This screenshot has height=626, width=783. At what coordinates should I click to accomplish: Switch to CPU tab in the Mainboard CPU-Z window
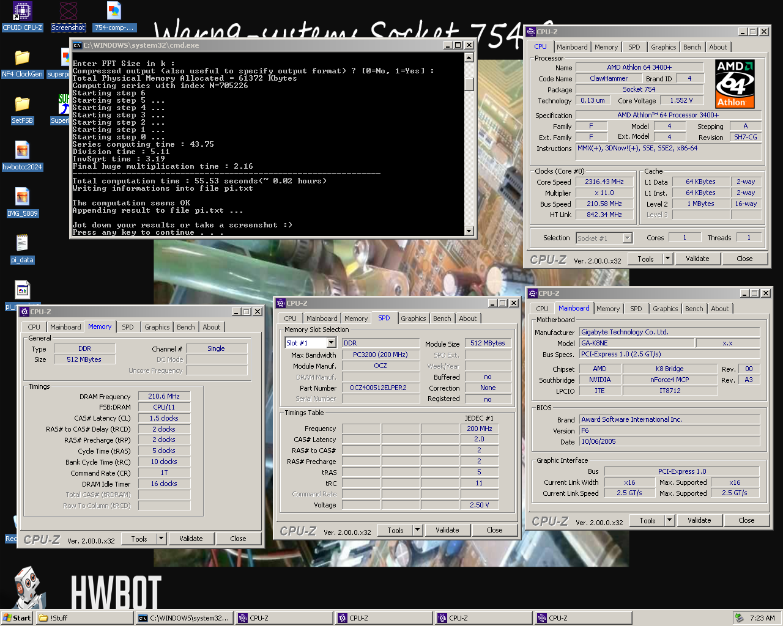pyautogui.click(x=543, y=309)
